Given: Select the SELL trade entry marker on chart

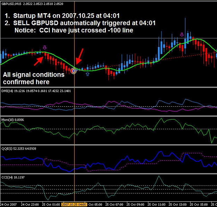Looking at the screenshot, I should click(73, 71).
